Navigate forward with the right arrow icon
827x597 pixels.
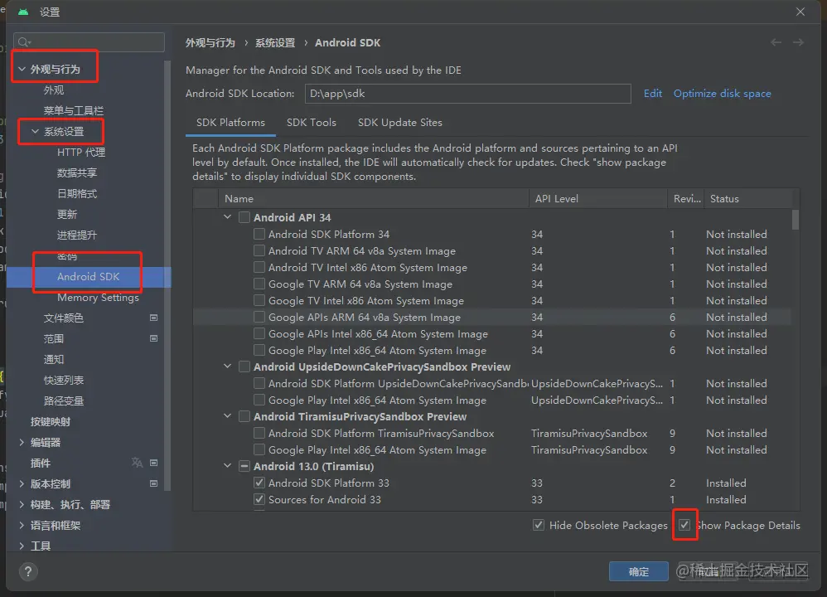[799, 42]
